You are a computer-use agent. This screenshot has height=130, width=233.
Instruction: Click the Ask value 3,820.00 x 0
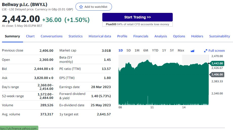click(x=44, y=78)
